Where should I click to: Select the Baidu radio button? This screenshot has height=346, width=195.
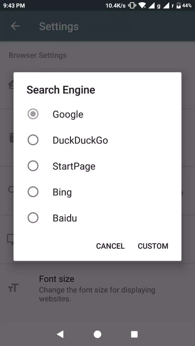pos(33,218)
